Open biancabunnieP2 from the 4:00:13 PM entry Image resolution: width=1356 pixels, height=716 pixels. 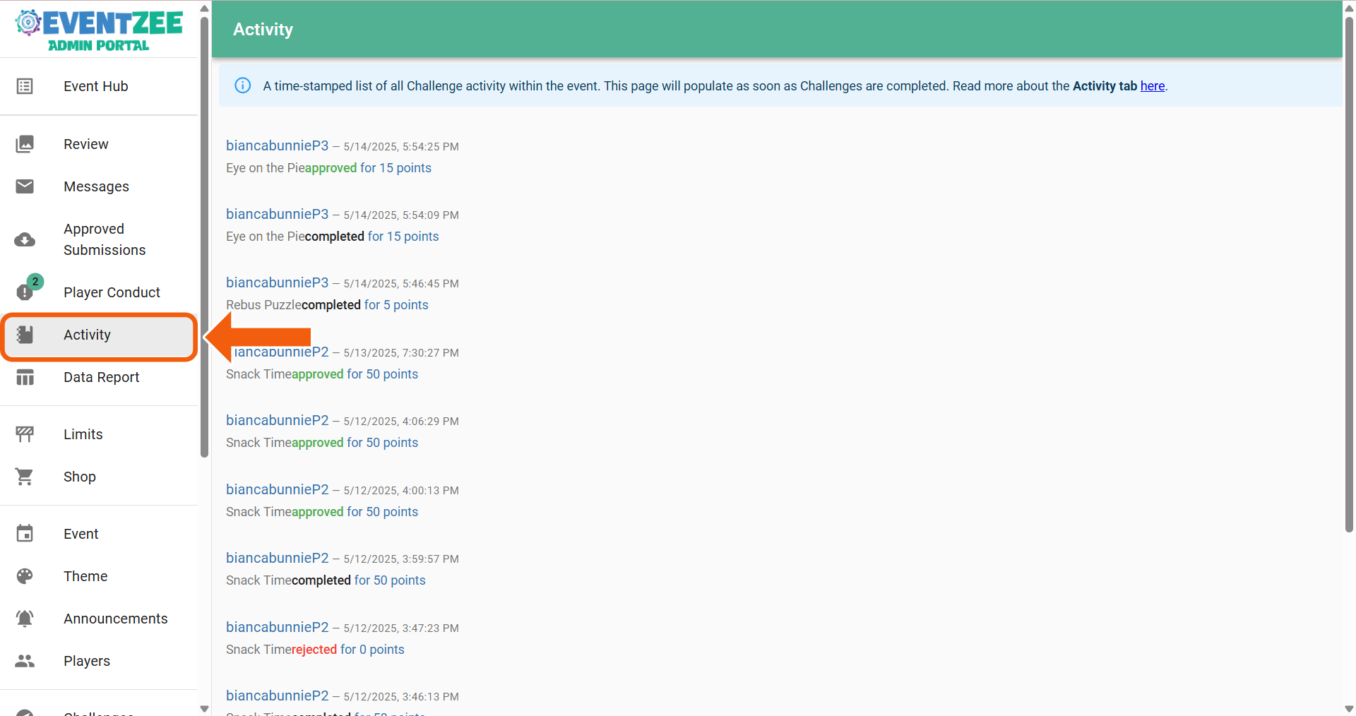click(x=277, y=489)
